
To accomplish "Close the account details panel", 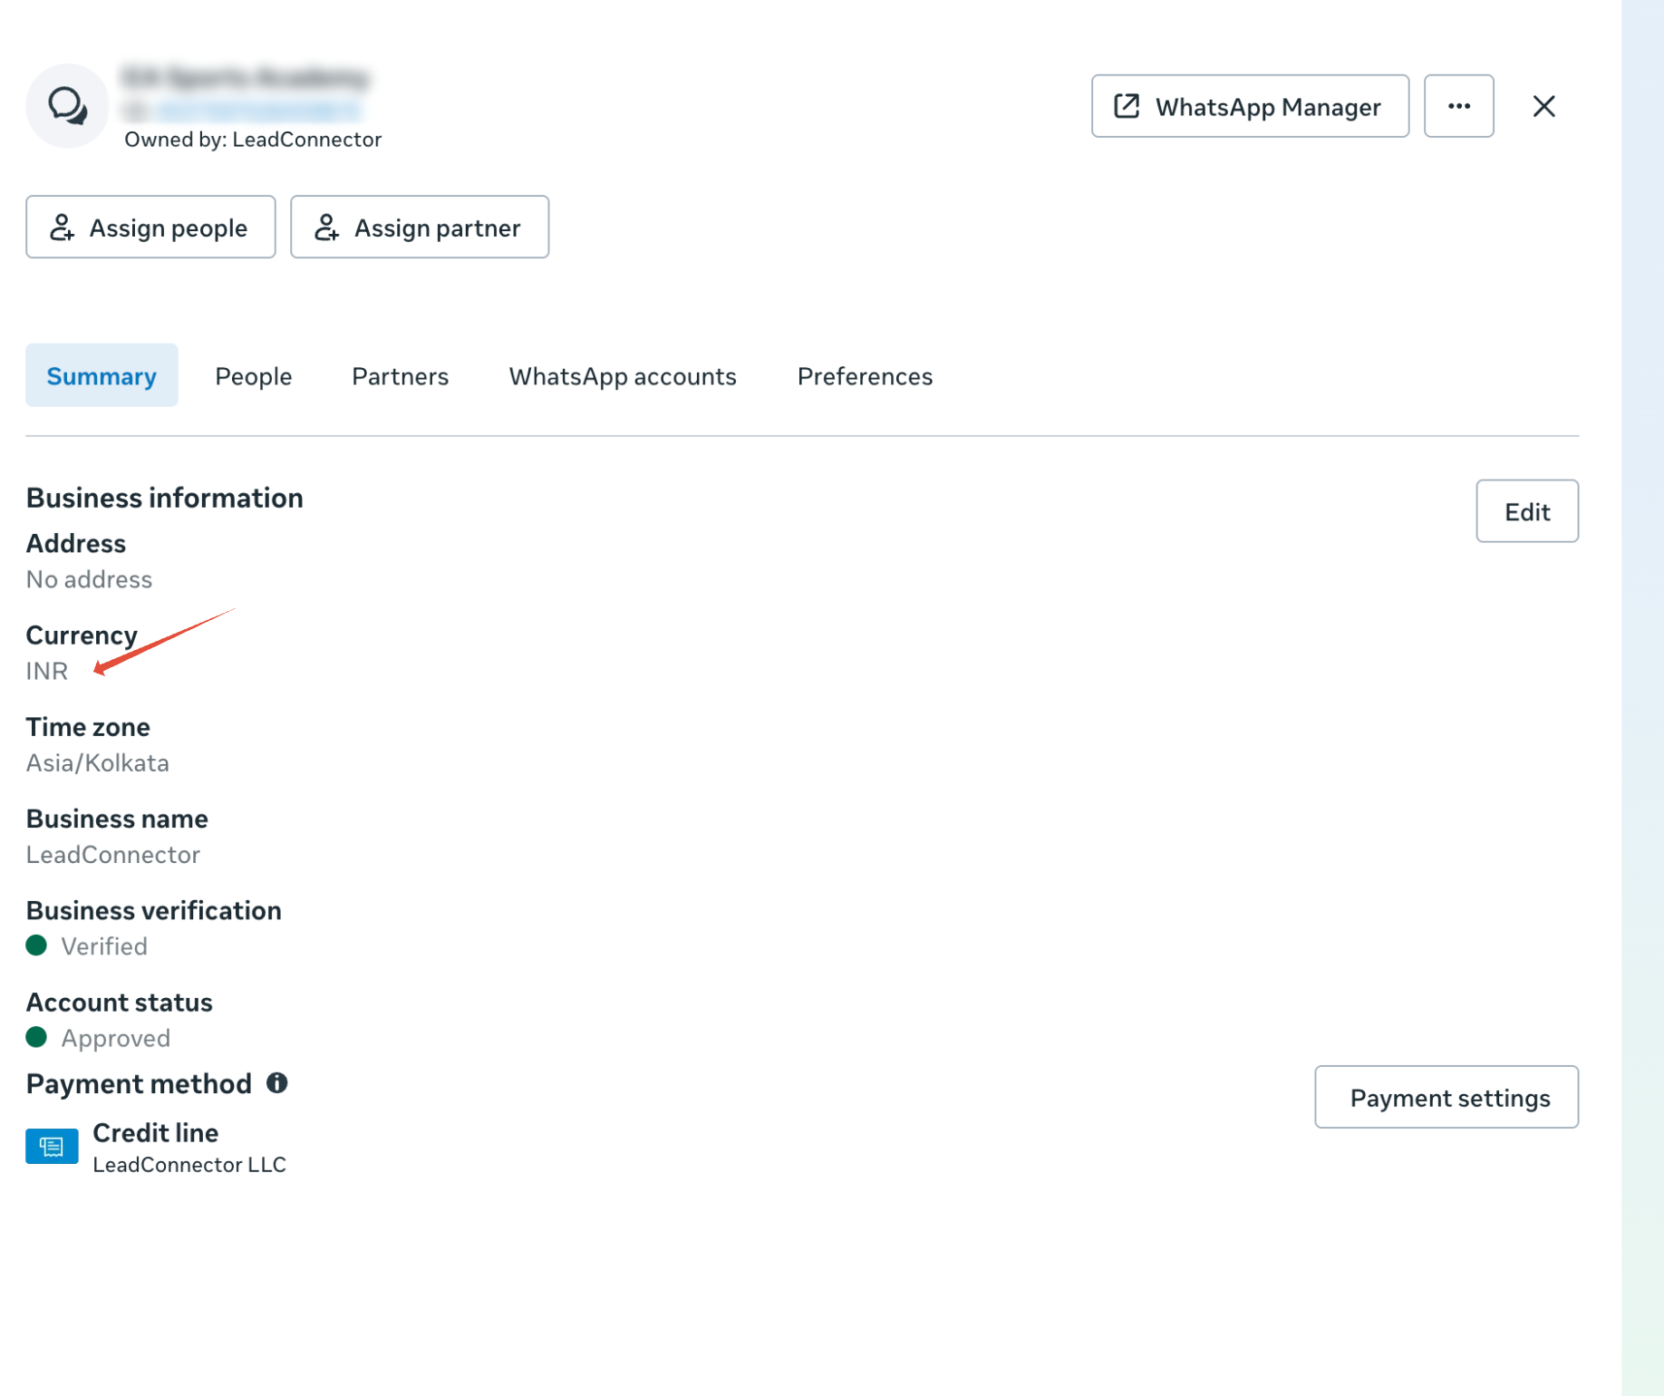I will (x=1543, y=106).
